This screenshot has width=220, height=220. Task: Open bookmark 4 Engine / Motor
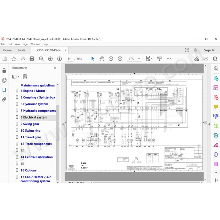[33, 91]
